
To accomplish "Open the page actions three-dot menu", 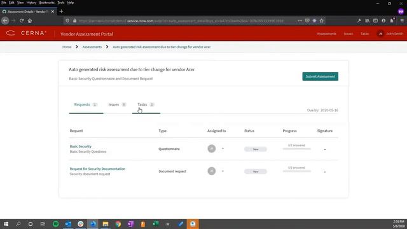I will click(x=300, y=21).
